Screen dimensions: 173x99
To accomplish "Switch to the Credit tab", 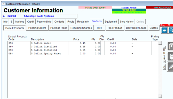I will tap(30, 22).
